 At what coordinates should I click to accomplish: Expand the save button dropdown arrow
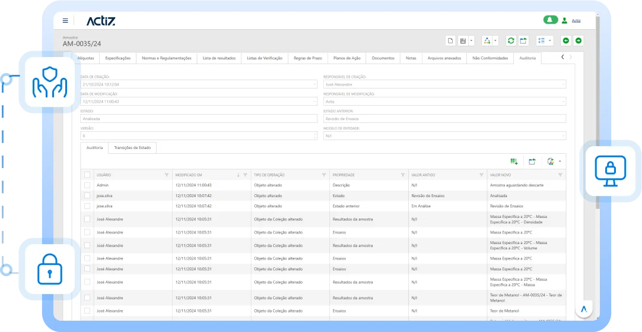pos(472,40)
